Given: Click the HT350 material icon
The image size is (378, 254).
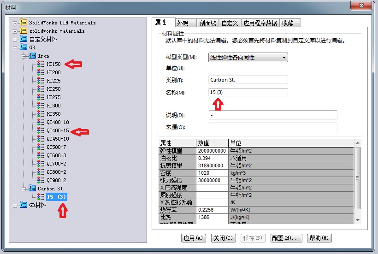Looking at the screenshot, I should coord(41,113).
